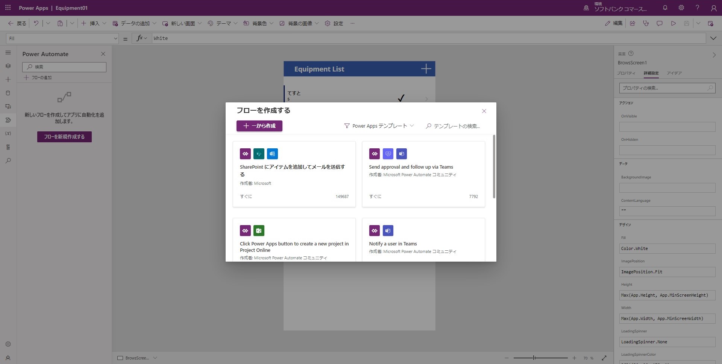722x364 pixels.
Task: Click the fit-to-window expand icon
Action: point(604,358)
